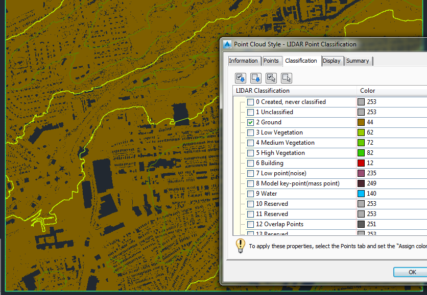Check the 12 Overlap Points classification
Viewport: 427px width, 295px height.
250,224
